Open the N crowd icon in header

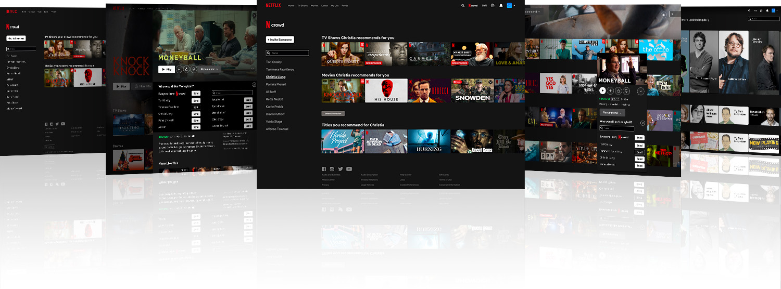473,5
